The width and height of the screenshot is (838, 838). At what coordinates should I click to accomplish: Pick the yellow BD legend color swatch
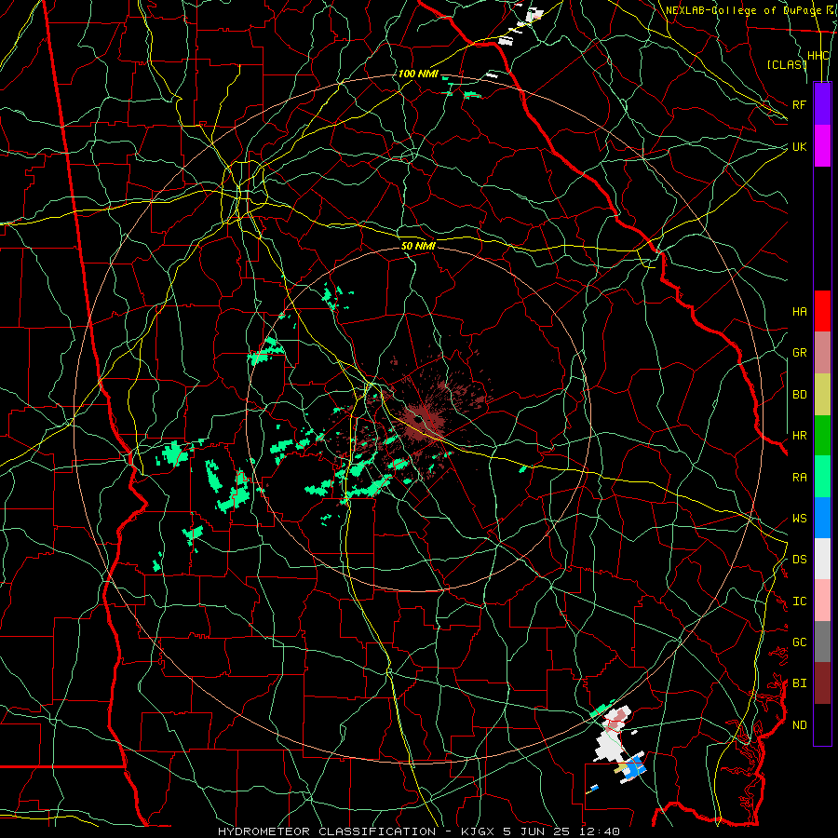(x=822, y=394)
